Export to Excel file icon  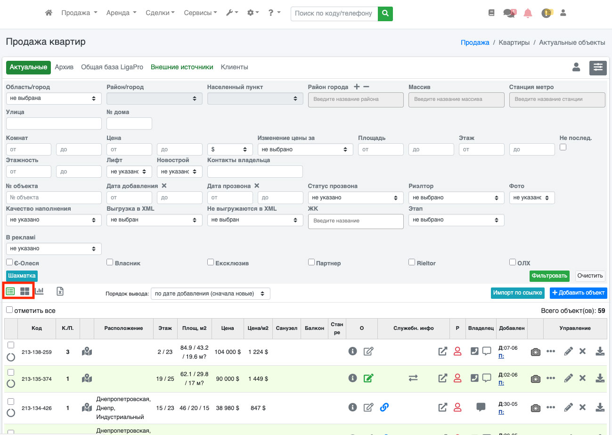[x=60, y=291]
